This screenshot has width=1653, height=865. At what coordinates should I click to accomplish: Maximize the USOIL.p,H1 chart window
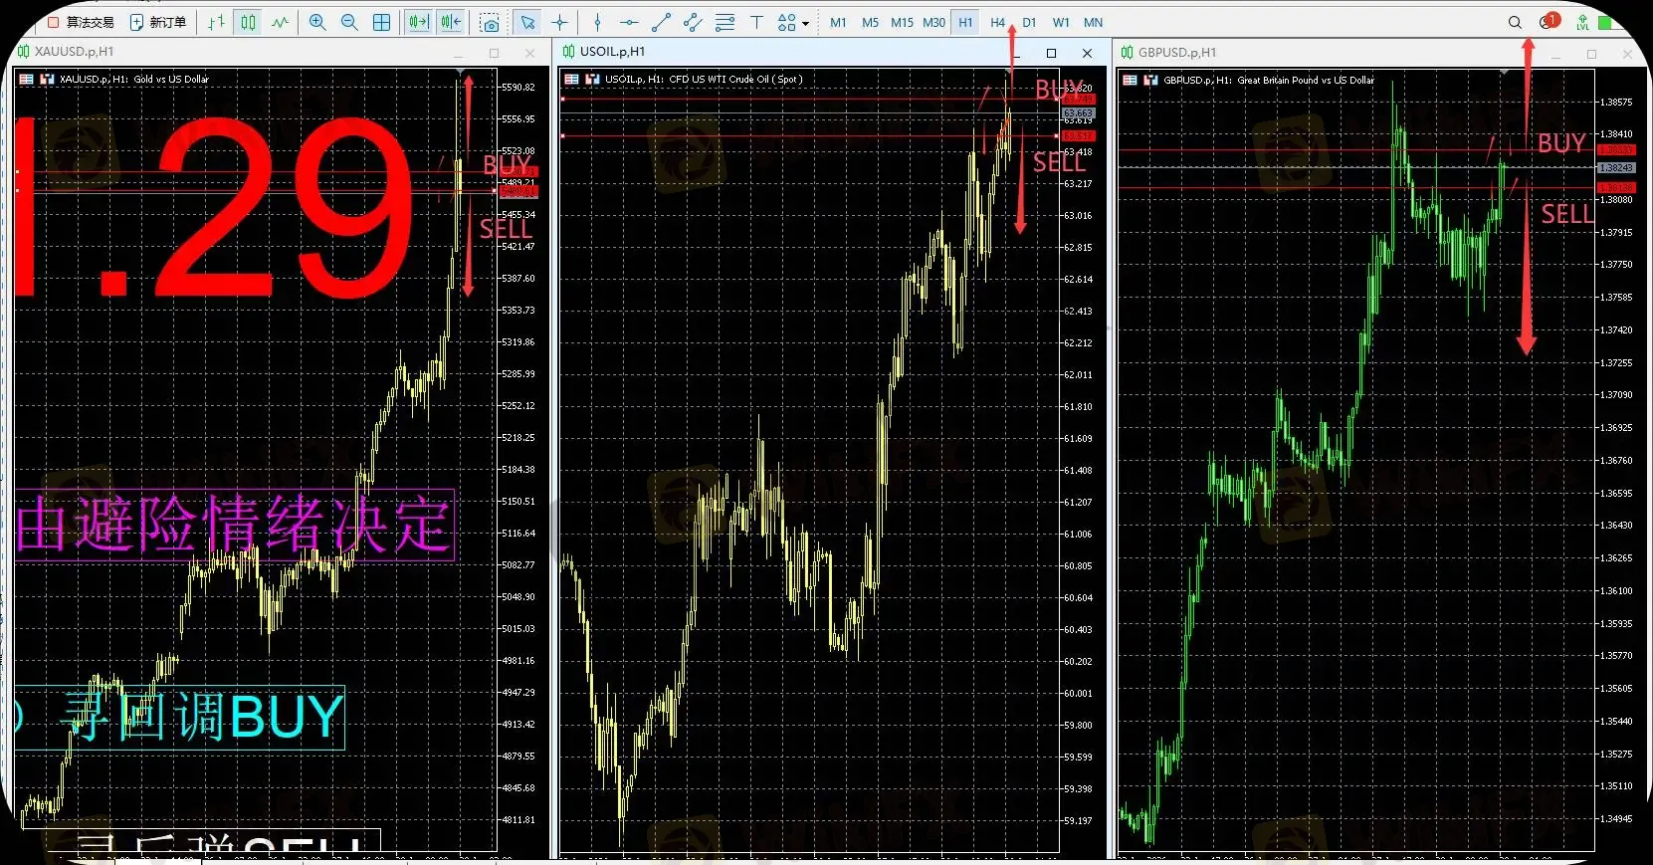click(x=1051, y=53)
